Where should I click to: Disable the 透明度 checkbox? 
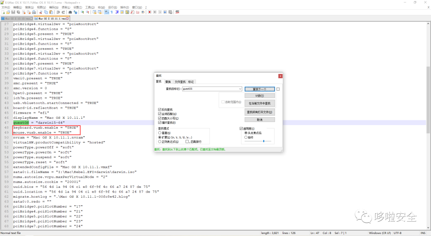click(241, 128)
